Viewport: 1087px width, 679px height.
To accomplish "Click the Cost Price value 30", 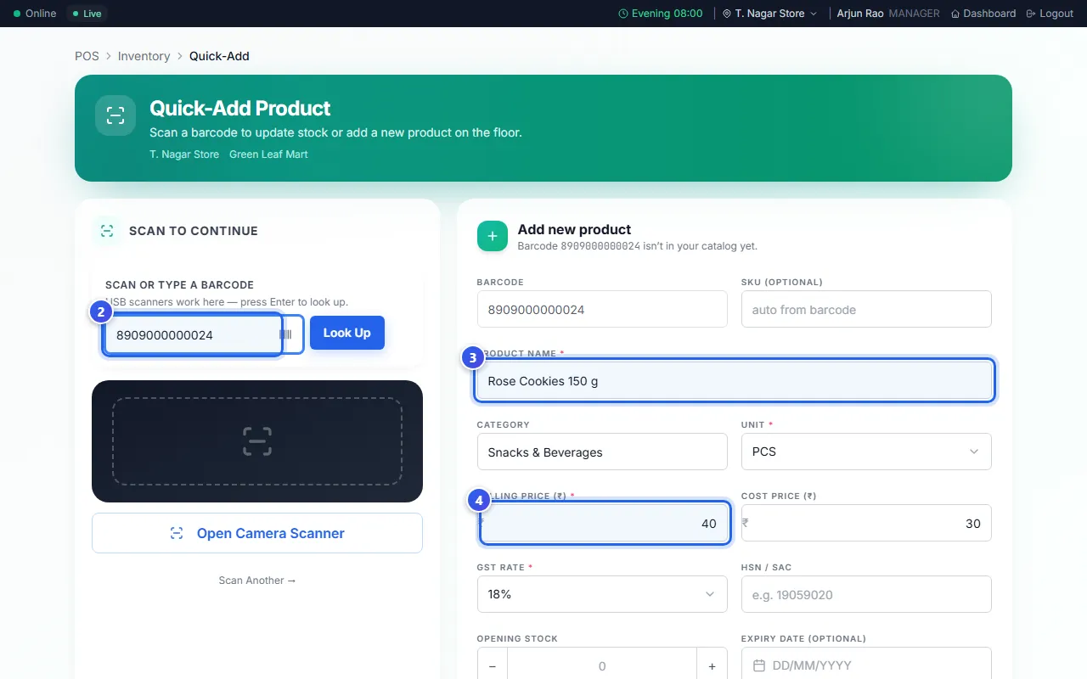I will (x=973, y=524).
